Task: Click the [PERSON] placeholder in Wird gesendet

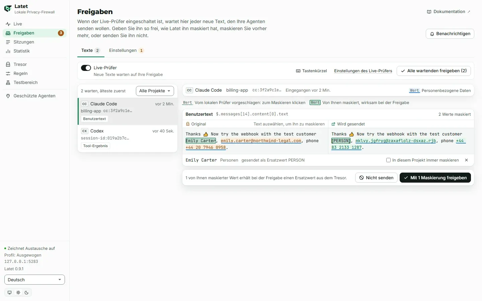Action: [x=341, y=141]
